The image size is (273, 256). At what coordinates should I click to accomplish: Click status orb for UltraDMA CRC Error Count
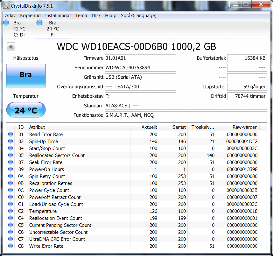pos(10,239)
